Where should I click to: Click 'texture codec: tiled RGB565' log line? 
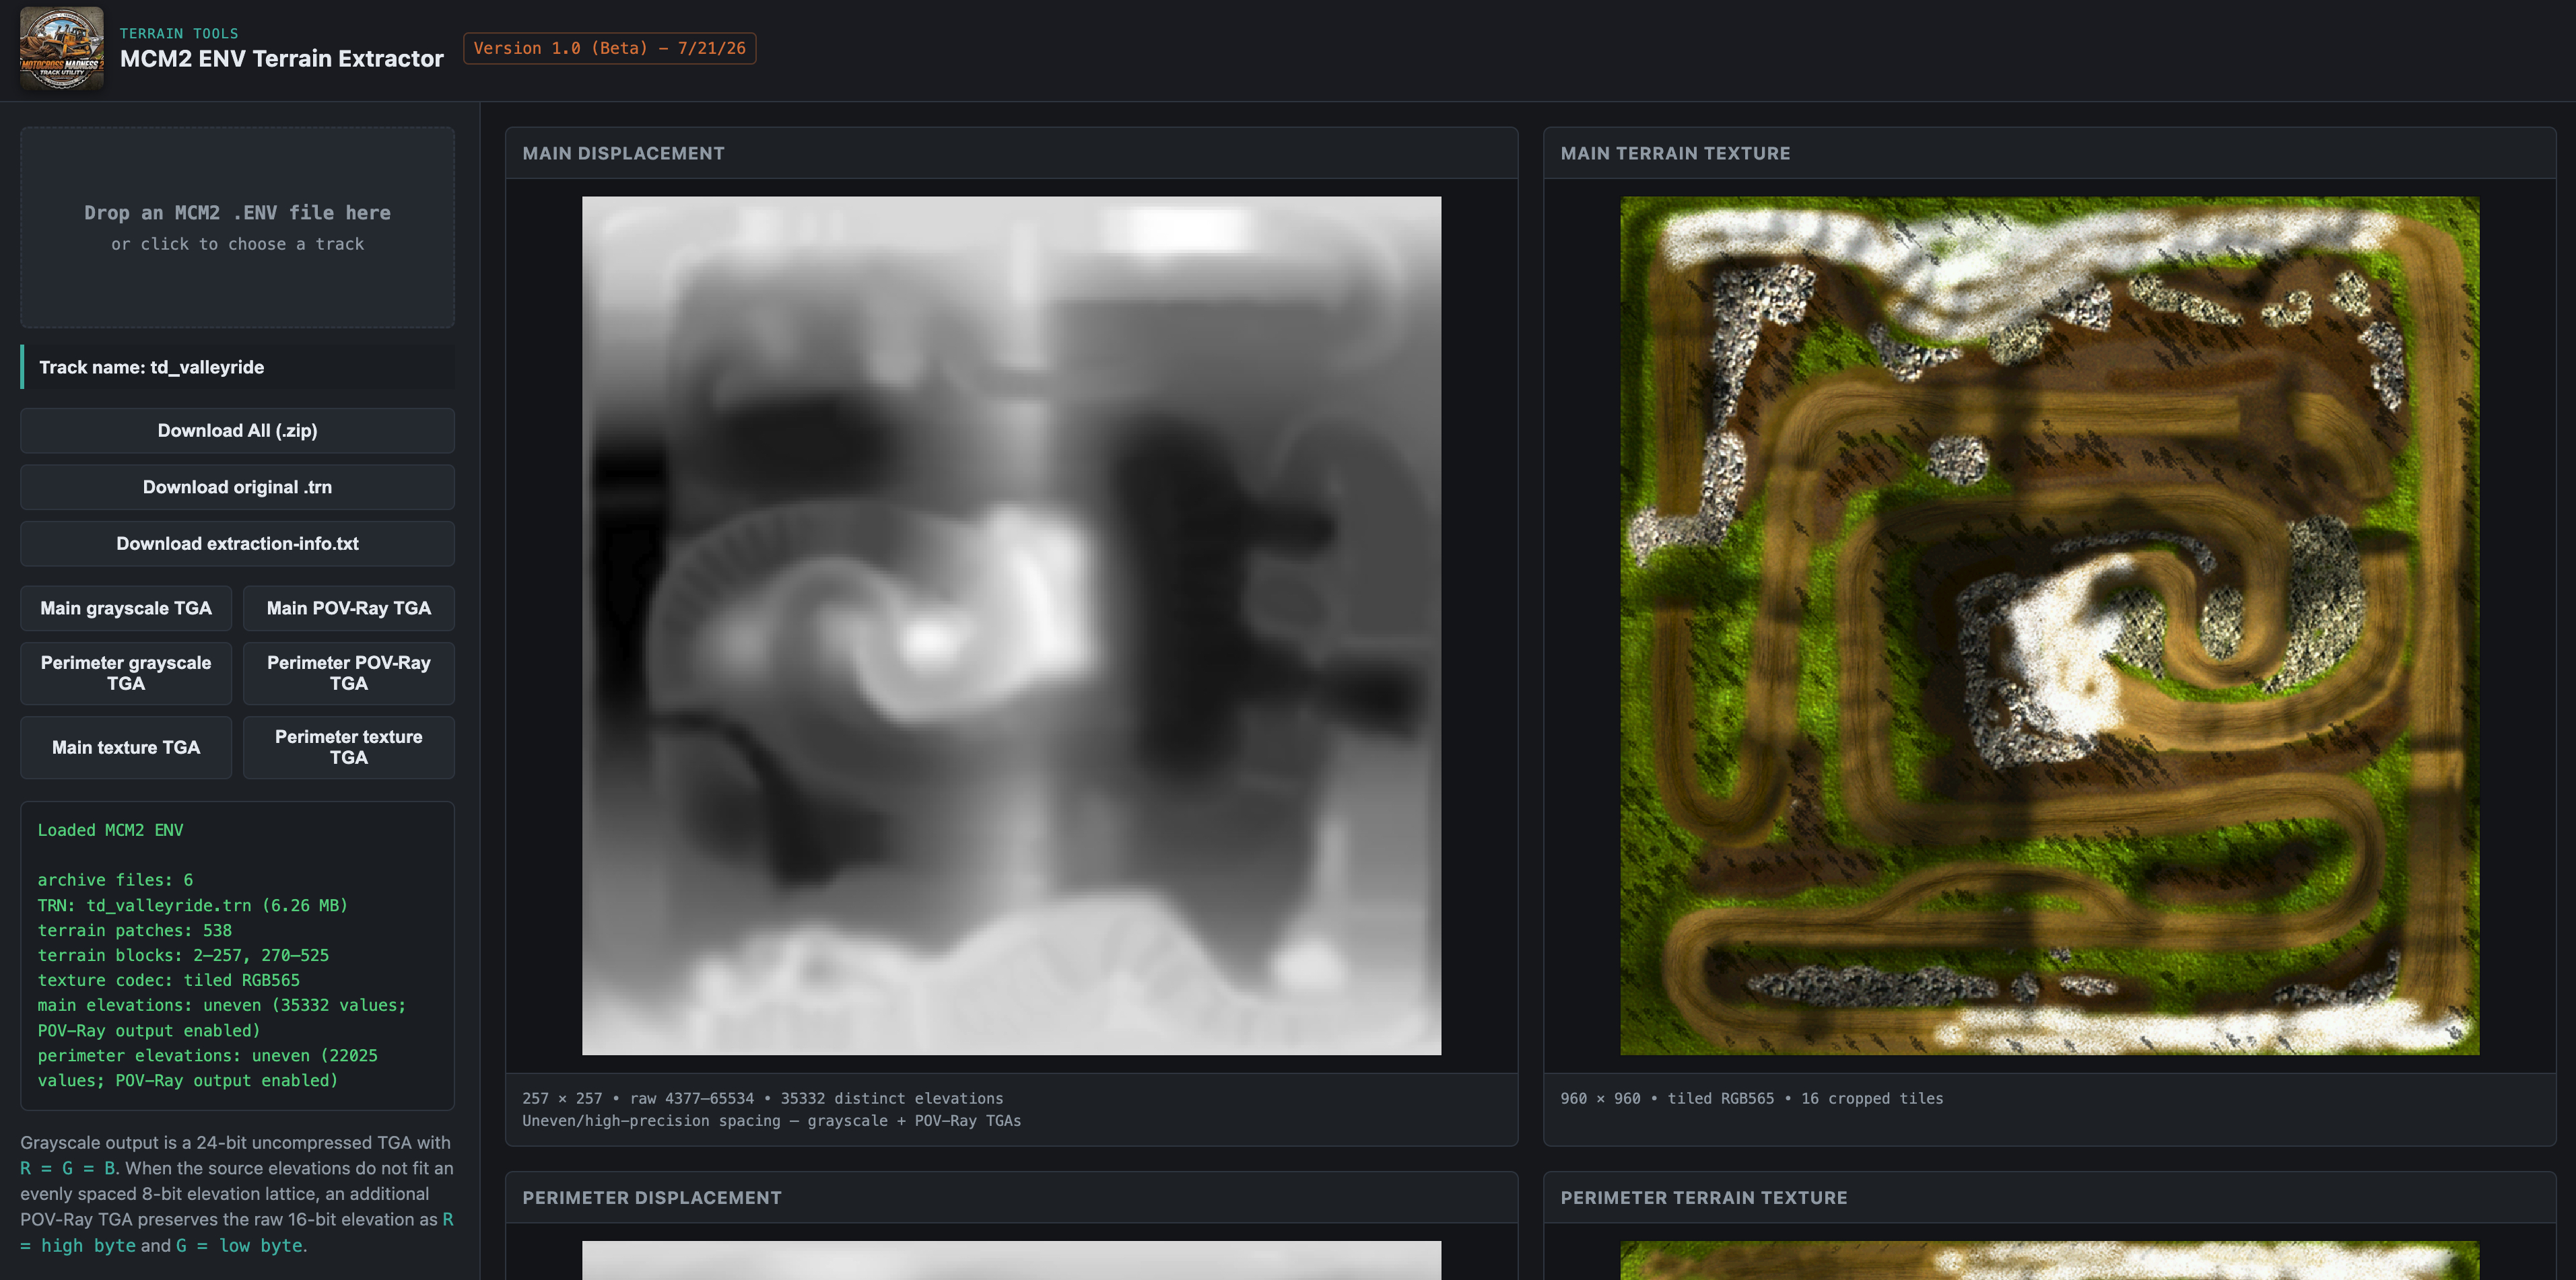click(169, 981)
